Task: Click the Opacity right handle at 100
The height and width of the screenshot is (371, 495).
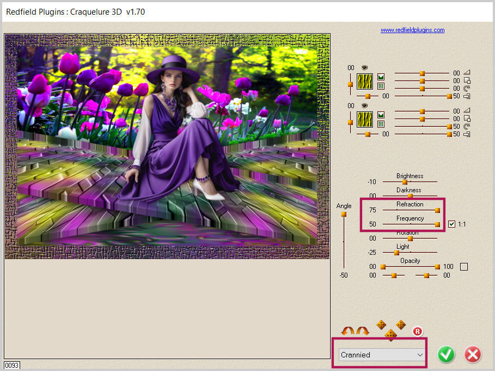Action: pyautogui.click(x=437, y=267)
